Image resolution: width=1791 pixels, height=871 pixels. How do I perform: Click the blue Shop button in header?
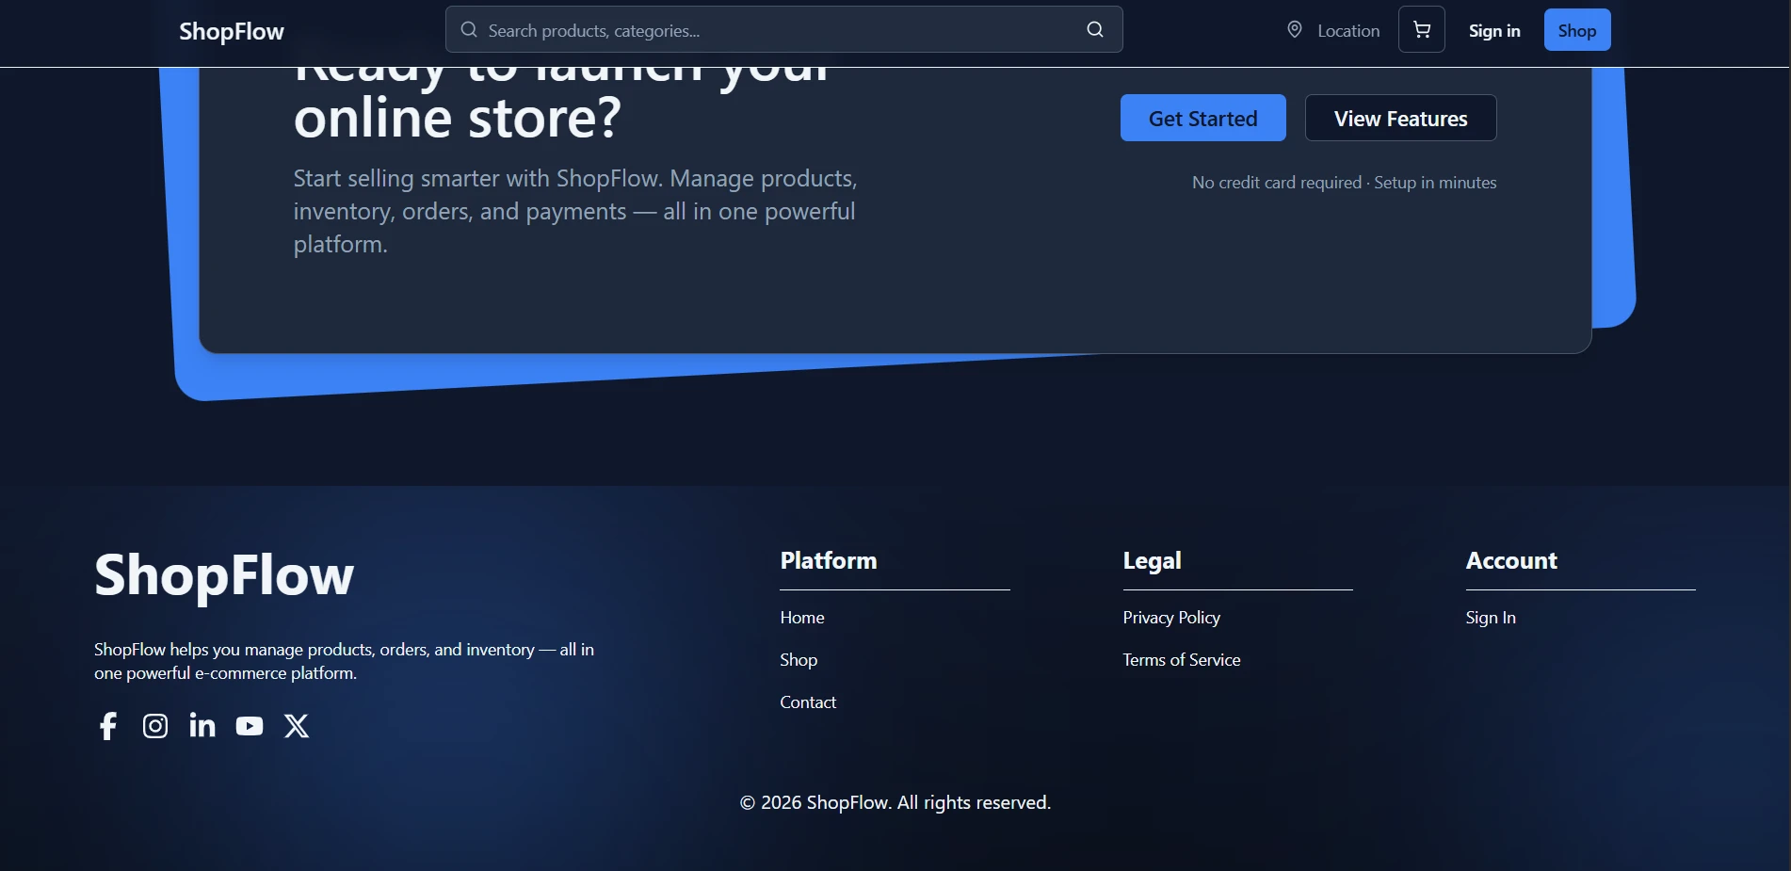(1577, 30)
